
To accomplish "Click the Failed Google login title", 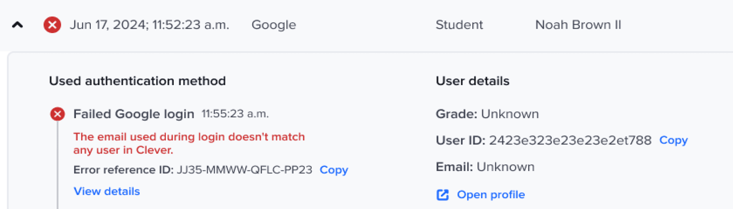I will (134, 114).
